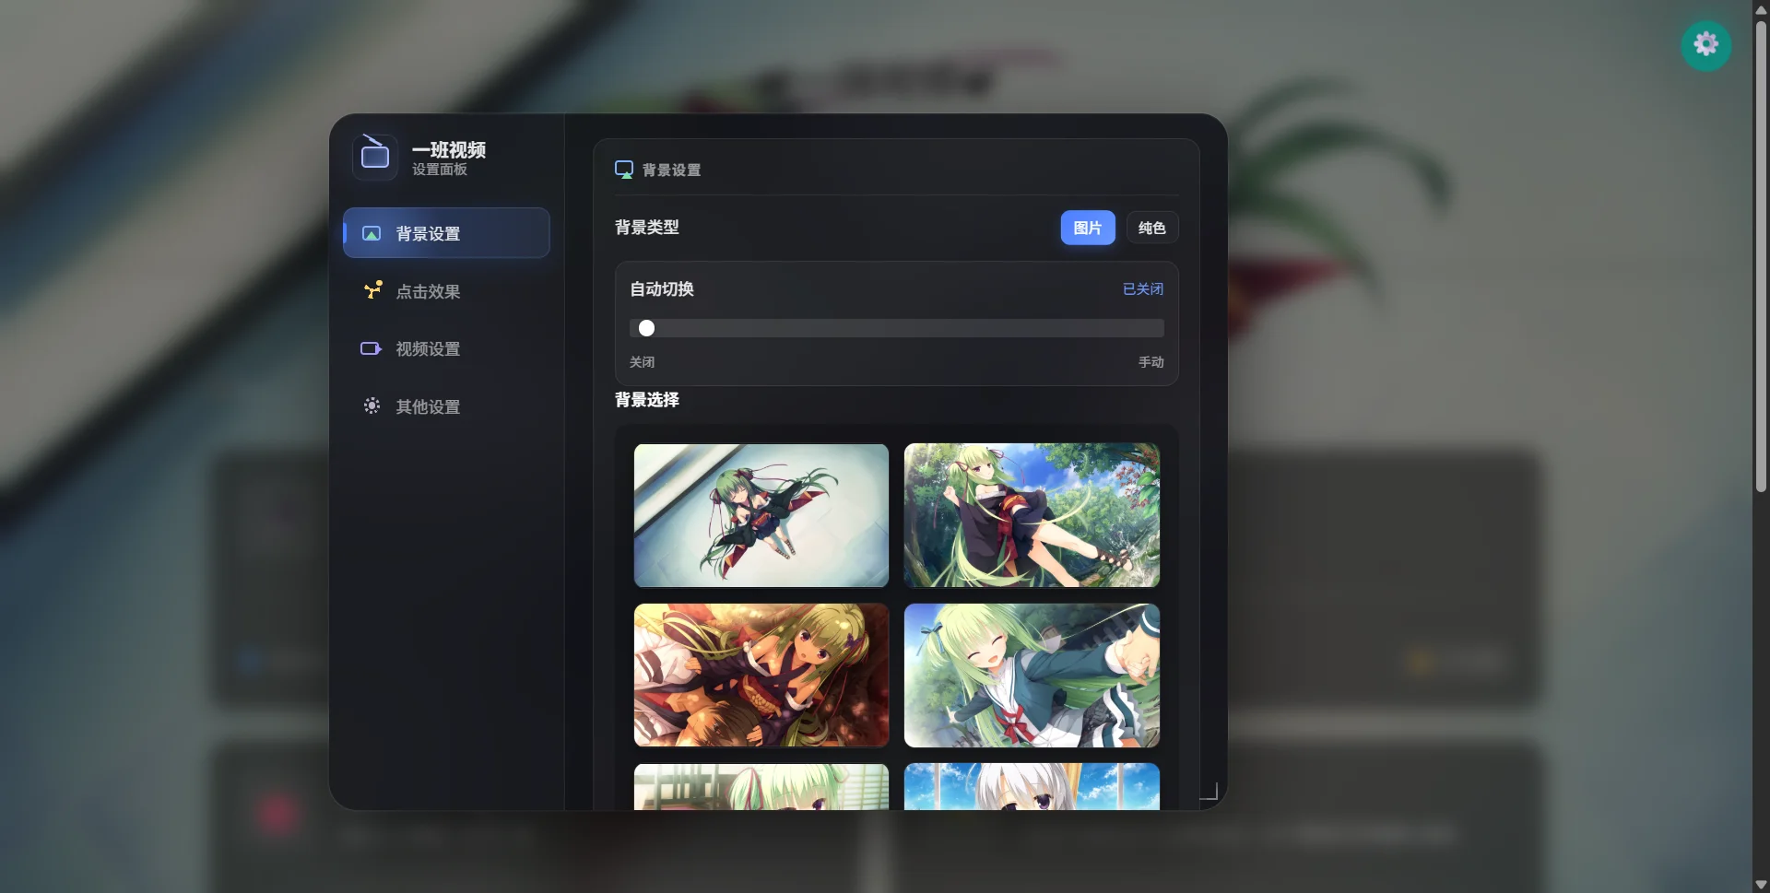Click the 设置面板 subtitle text
1770x893 pixels.
(x=440, y=170)
